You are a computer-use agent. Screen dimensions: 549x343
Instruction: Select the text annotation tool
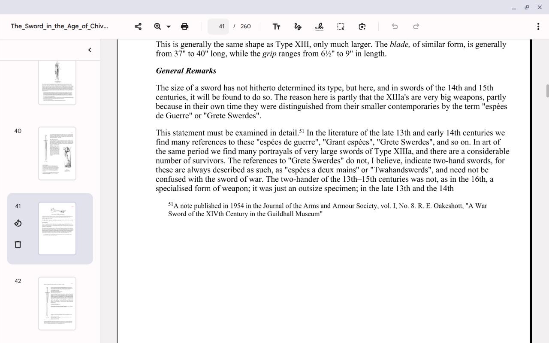(x=276, y=27)
